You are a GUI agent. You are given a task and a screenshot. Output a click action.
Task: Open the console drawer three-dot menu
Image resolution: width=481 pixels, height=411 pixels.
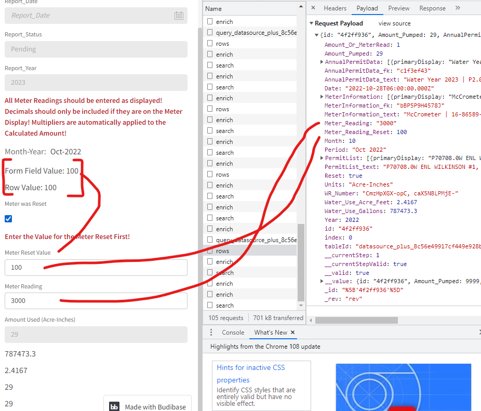210,332
